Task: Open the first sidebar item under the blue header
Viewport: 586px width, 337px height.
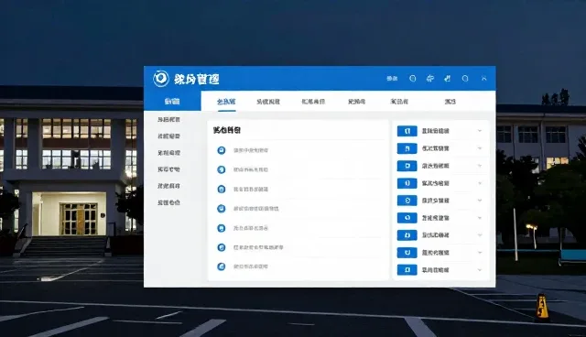Action: click(x=168, y=120)
